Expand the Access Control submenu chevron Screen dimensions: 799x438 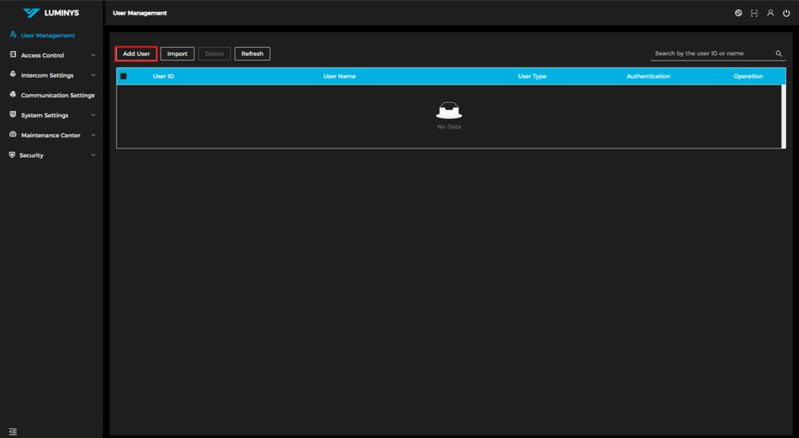[x=93, y=55]
